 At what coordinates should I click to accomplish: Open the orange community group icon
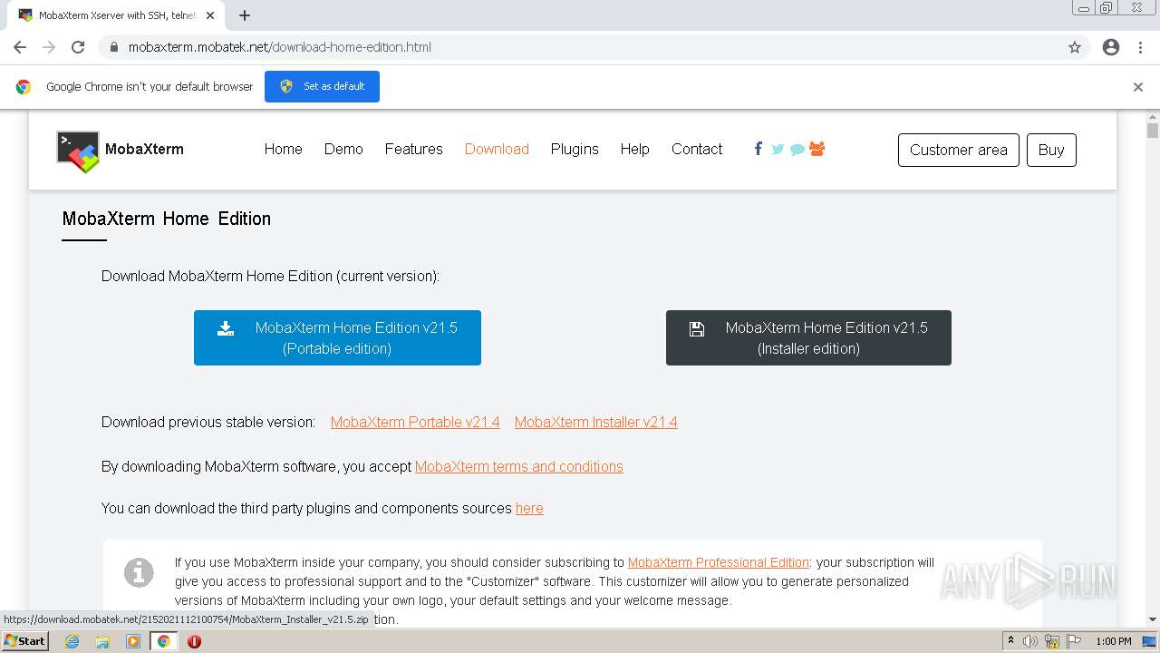817,149
